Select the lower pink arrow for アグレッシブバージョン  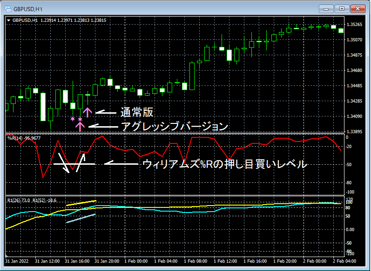point(80,127)
